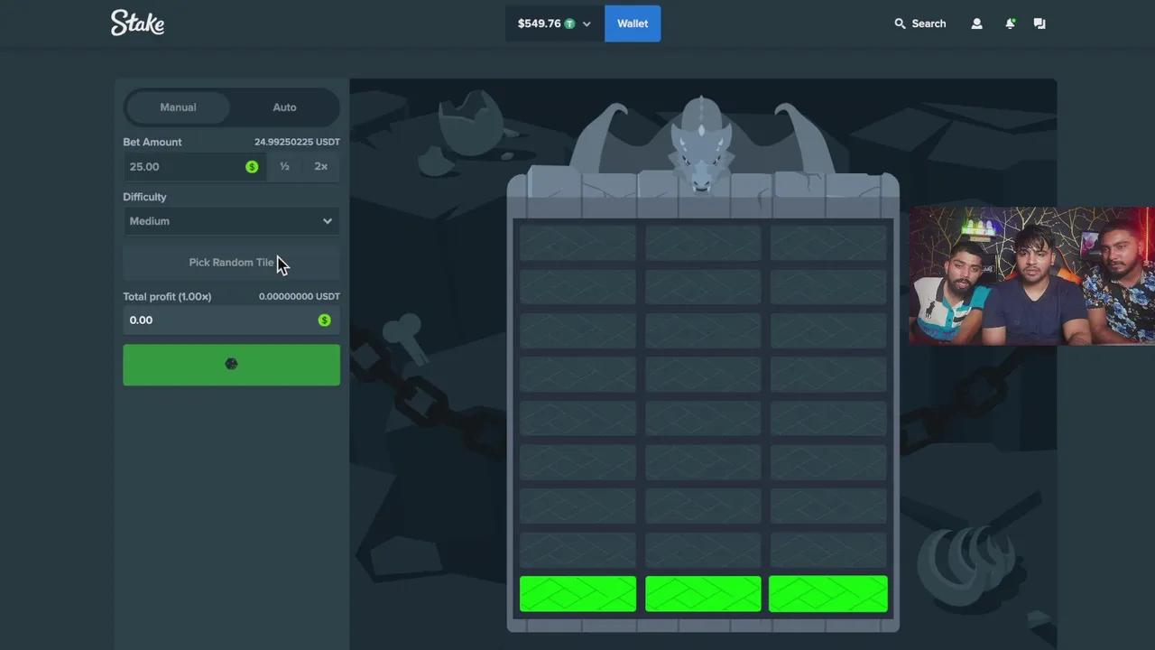Click the blue Wallet button
Viewport: 1155px width, 650px height.
[x=633, y=23]
